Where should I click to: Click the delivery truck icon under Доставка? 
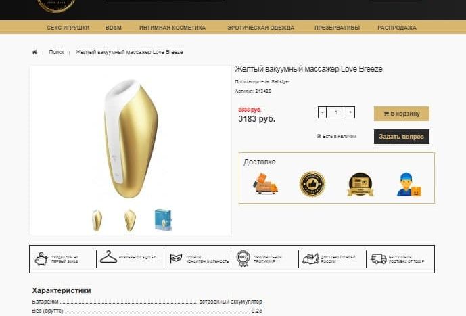click(x=265, y=184)
